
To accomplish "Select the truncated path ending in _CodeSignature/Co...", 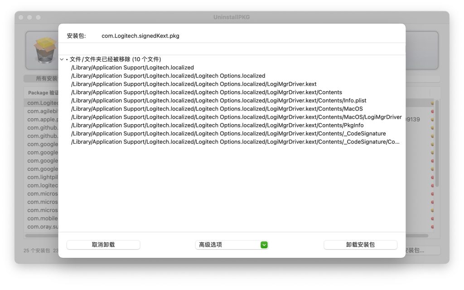I will pyautogui.click(x=235, y=142).
